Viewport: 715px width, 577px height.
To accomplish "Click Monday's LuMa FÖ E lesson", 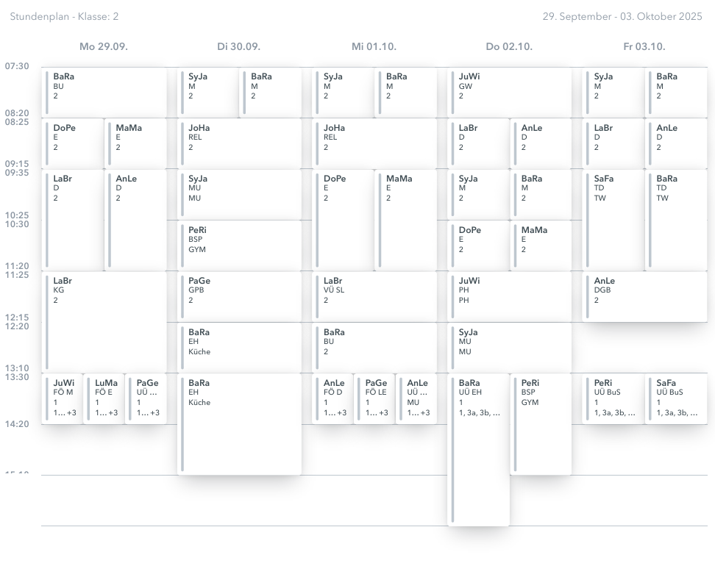I will [x=104, y=398].
